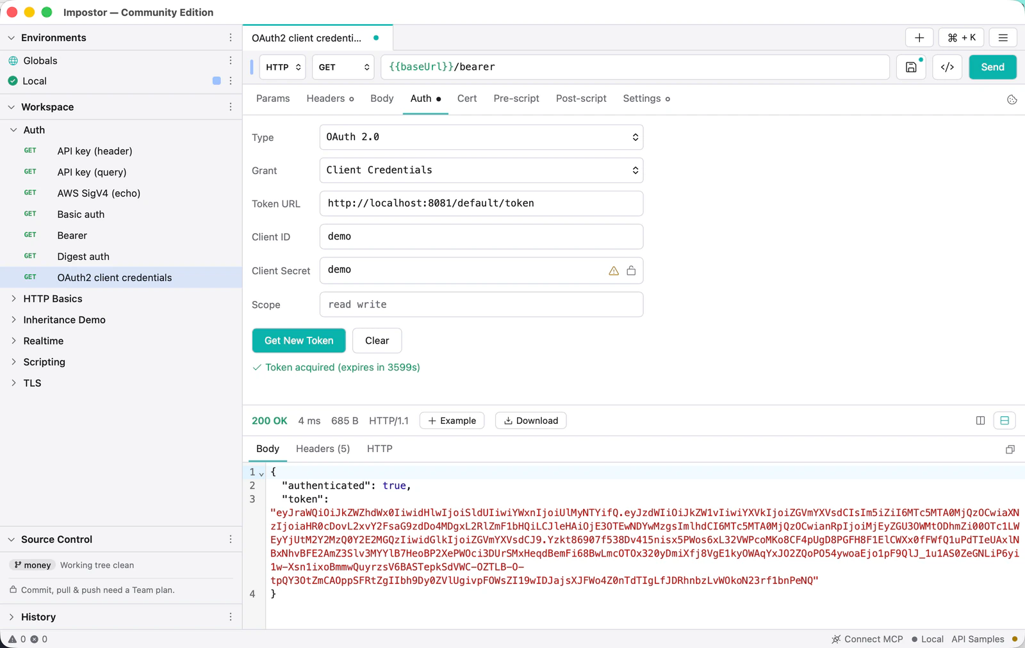Open the hamburger menu icon
The width and height of the screenshot is (1025, 648).
(x=1003, y=38)
